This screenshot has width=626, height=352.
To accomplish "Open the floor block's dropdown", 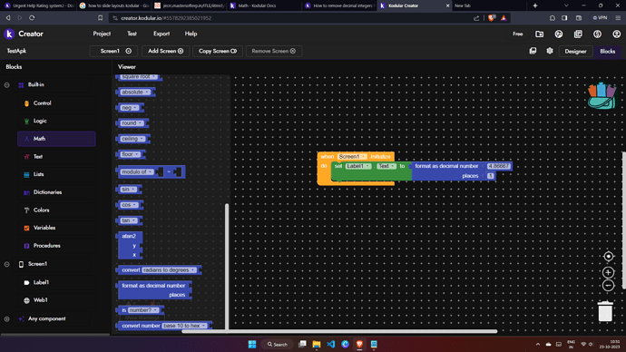I will (x=130, y=154).
